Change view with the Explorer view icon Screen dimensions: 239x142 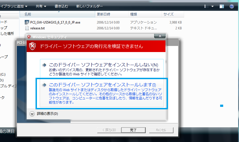pos(206,6)
